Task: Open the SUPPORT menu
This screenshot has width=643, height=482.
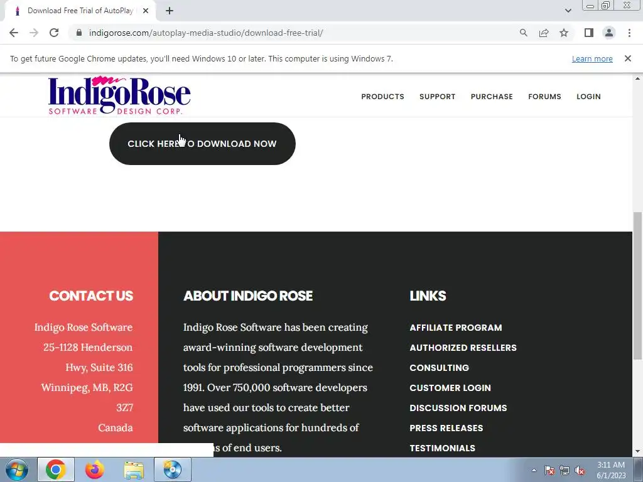Action: tap(437, 97)
